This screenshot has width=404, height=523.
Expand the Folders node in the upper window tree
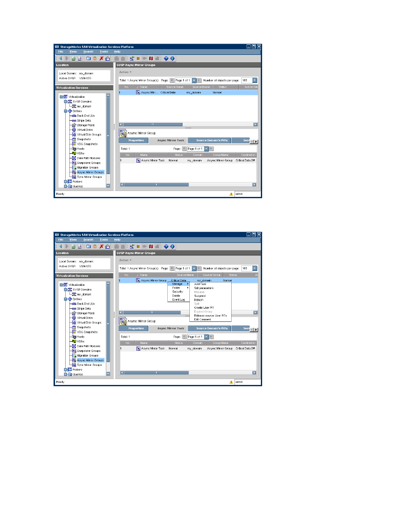click(66, 182)
